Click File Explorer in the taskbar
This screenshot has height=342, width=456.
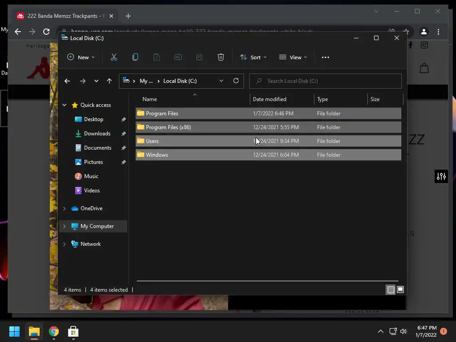pyautogui.click(x=34, y=331)
